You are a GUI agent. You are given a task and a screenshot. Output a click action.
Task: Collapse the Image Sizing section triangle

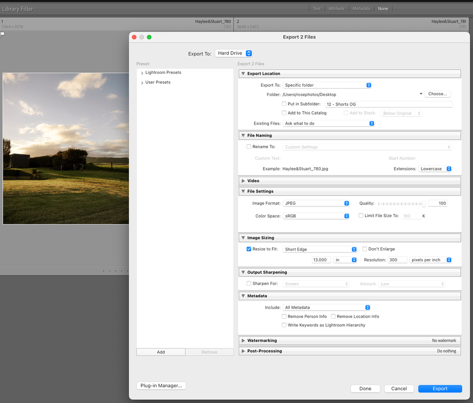(x=243, y=238)
